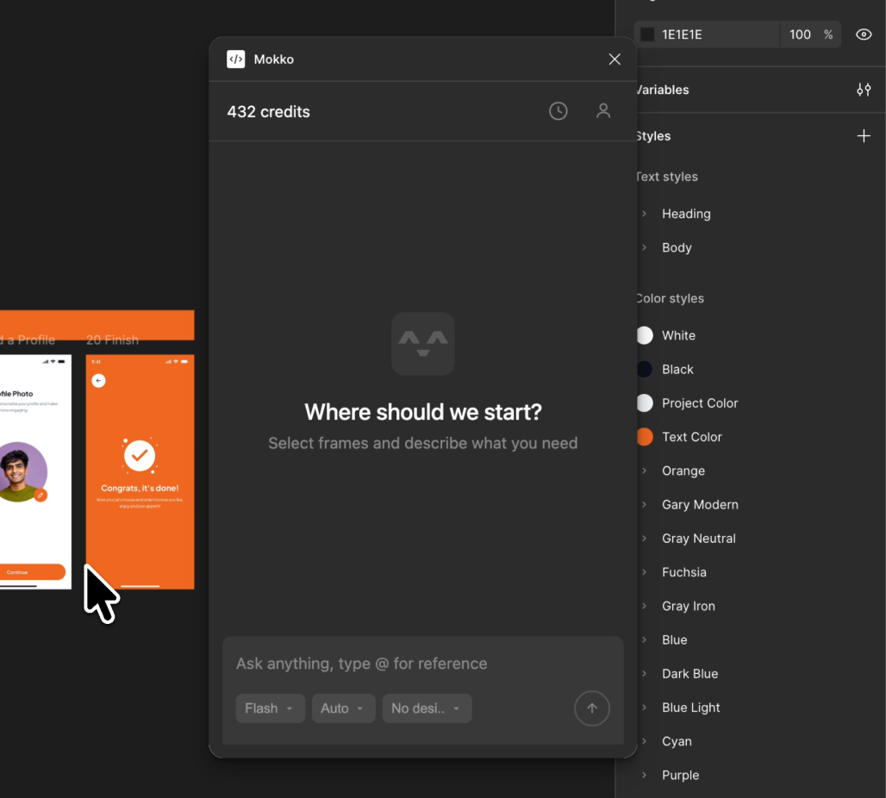Viewport: 886px width, 798px height.
Task: Open the Flash model dropdown
Action: point(270,708)
